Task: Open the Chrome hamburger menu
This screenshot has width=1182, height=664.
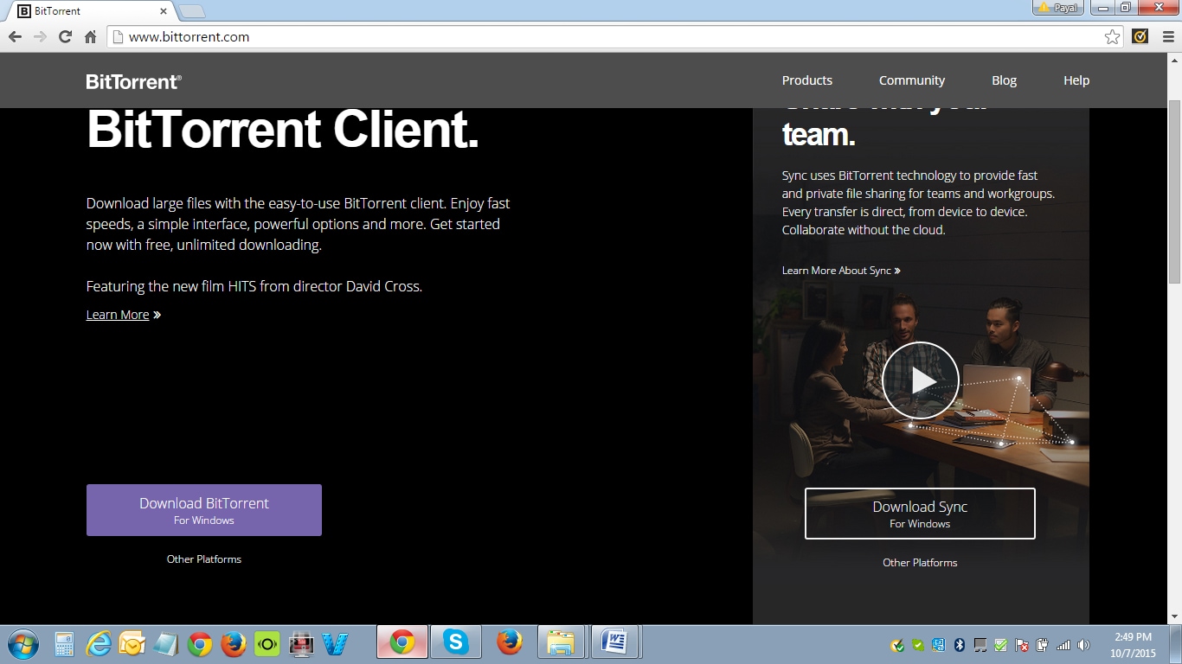Action: 1167,37
